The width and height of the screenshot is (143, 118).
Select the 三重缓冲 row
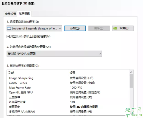[x=68, y=97]
